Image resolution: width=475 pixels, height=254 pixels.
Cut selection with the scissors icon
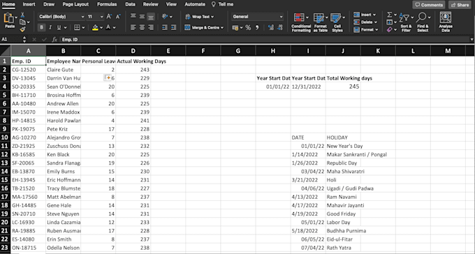[22, 15]
